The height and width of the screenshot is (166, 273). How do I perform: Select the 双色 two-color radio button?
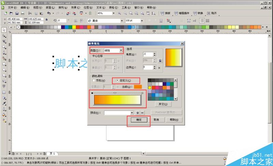94,80
